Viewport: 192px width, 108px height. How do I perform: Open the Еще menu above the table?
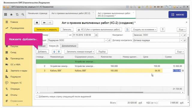point(180,52)
